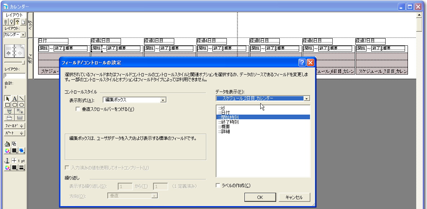This screenshot has height=209, width=427.
Task: Expand the データを表示 table dropdown
Action: click(306, 98)
